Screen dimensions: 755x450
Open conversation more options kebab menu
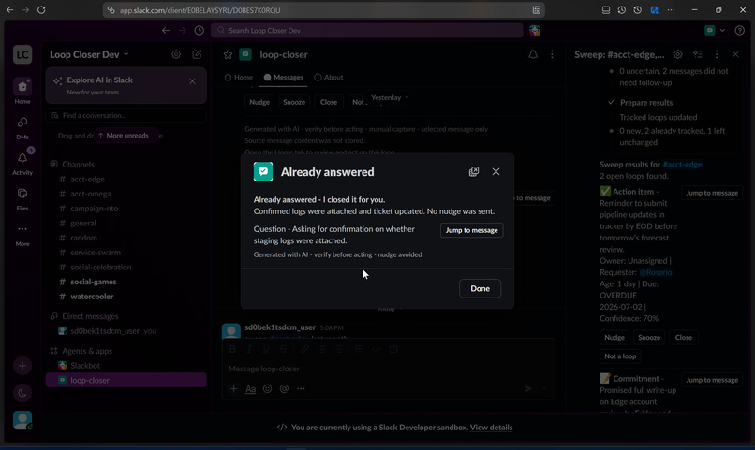click(x=552, y=54)
